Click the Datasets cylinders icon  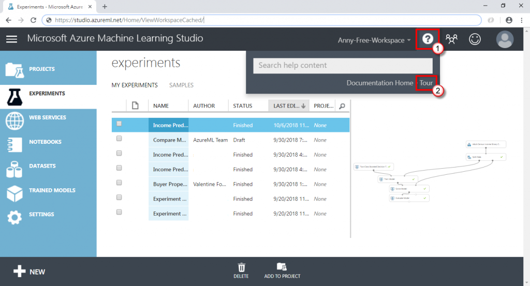14,169
